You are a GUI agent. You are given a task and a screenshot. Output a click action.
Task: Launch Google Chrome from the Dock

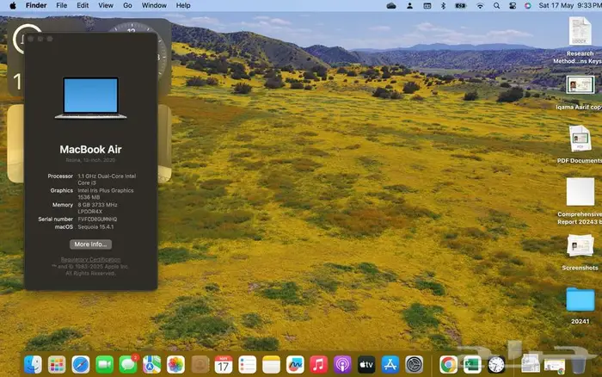click(448, 364)
